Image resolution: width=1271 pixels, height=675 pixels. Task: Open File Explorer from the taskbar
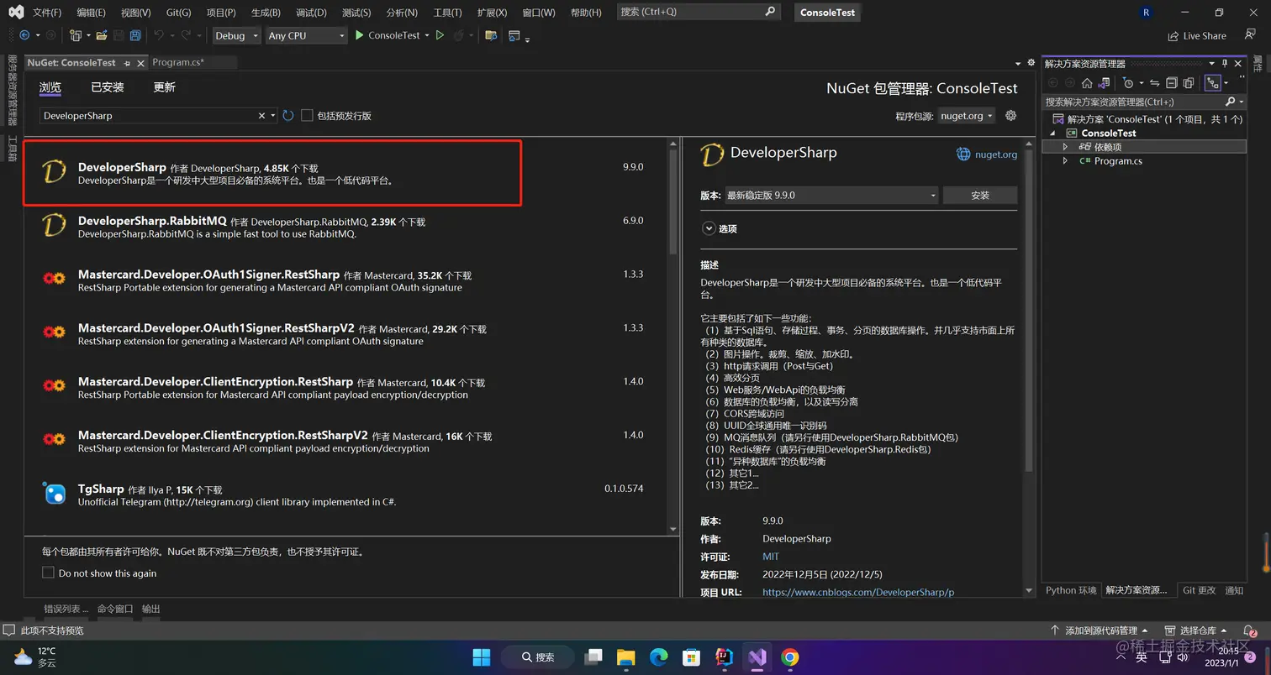tap(625, 657)
